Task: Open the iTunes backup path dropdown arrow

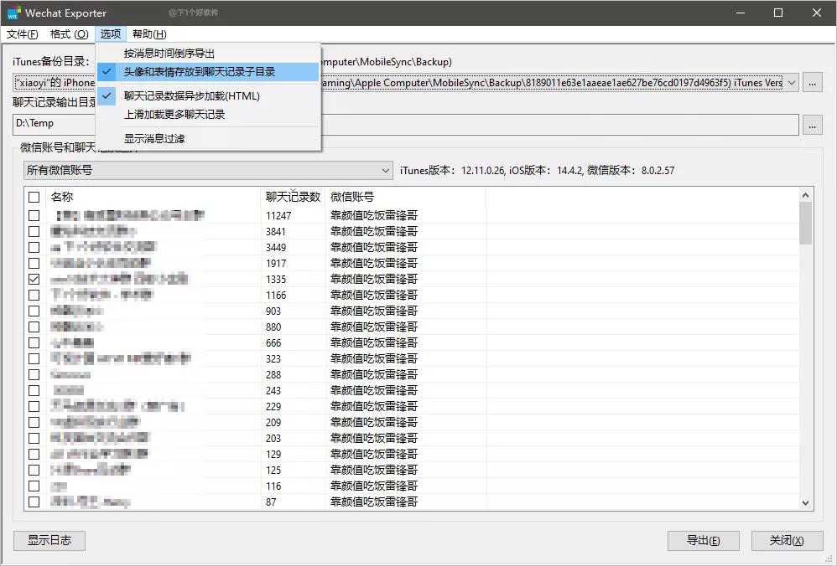Action: coord(791,82)
